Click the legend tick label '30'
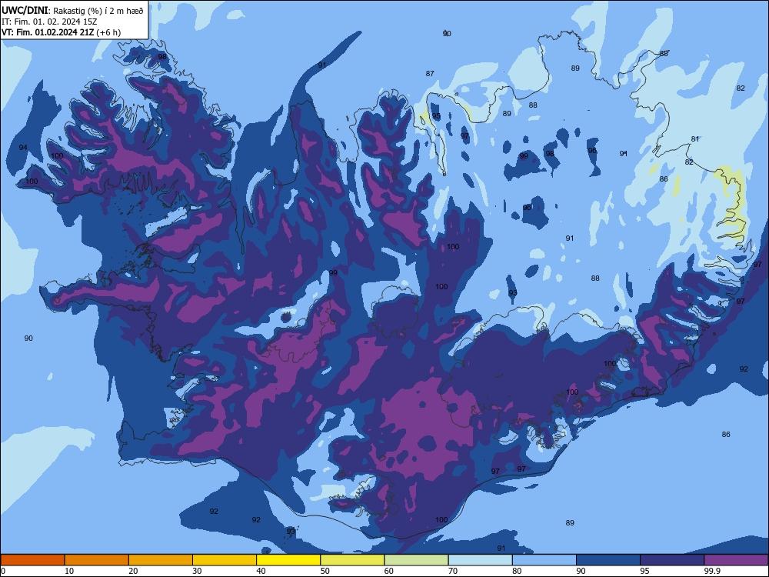This screenshot has height=577, width=769. point(197,571)
